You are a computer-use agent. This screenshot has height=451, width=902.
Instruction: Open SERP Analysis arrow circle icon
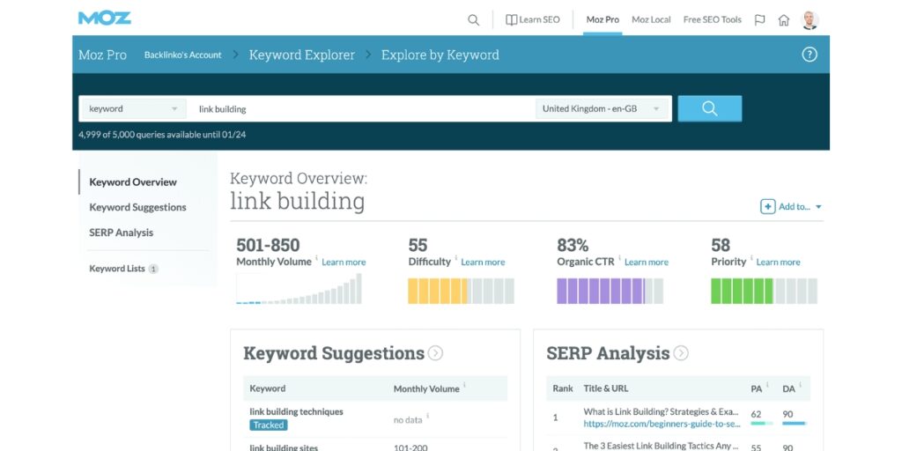pyautogui.click(x=681, y=353)
